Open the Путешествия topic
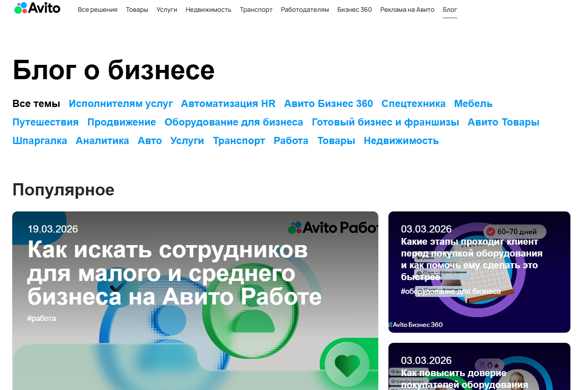This screenshot has height=390, width=578. click(x=45, y=122)
